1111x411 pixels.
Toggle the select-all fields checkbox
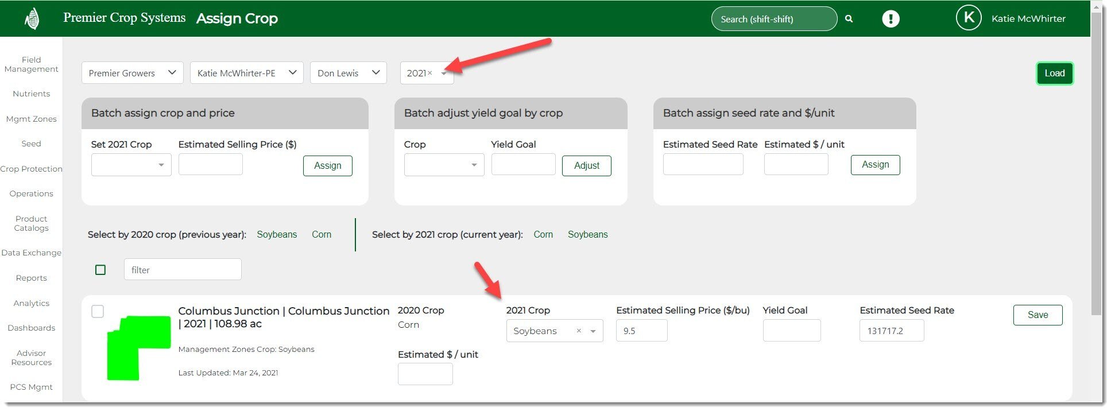pyautogui.click(x=100, y=270)
